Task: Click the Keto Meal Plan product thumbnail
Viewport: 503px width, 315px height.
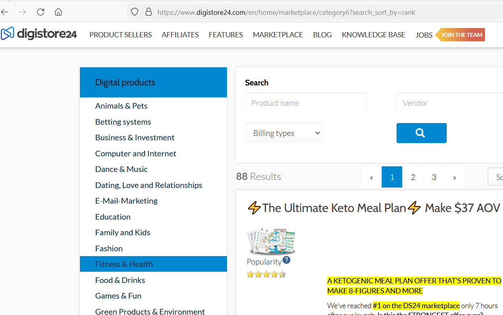Action: [272, 242]
